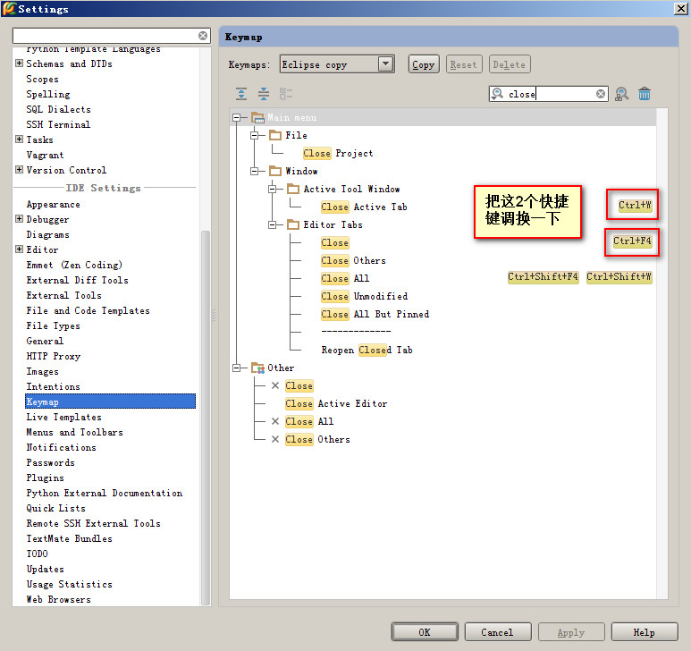This screenshot has width=691, height=651.
Task: Click the Window folder icon
Action: 275,171
